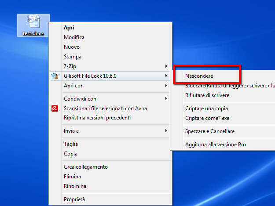Click Spezzare e Cancellare
The height and width of the screenshot is (206, 275).
[x=209, y=131]
